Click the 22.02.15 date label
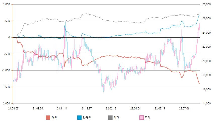 click(111, 108)
